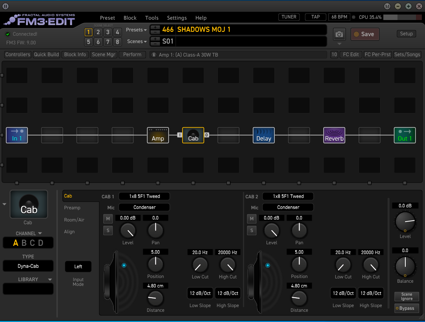Select the Out 1 output block
425x322 pixels.
pos(405,135)
